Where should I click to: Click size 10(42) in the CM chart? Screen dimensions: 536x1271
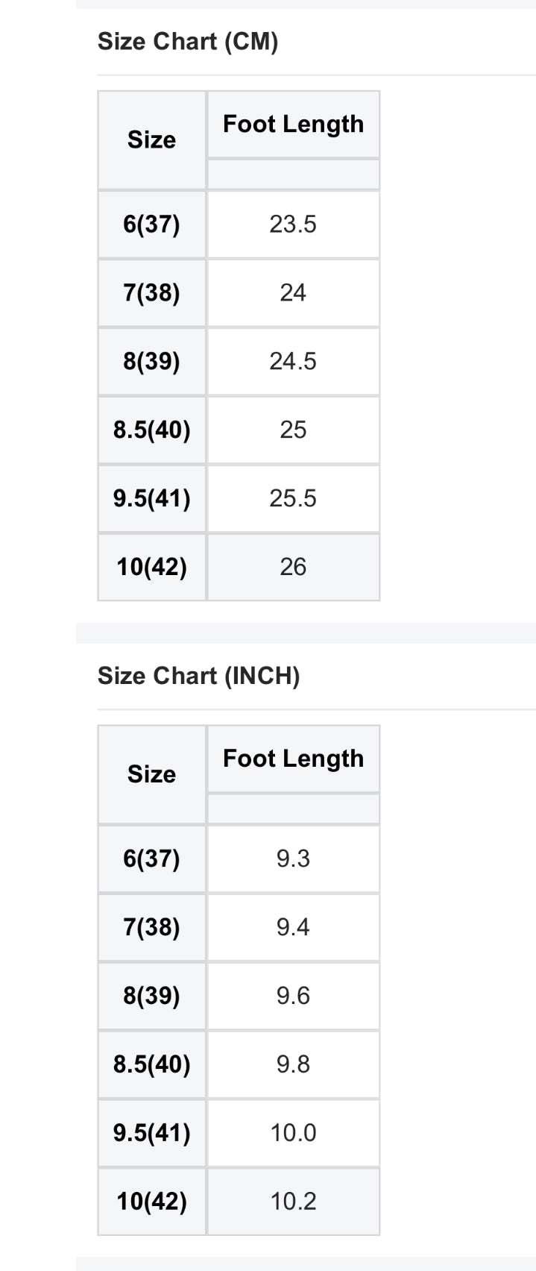coord(152,567)
